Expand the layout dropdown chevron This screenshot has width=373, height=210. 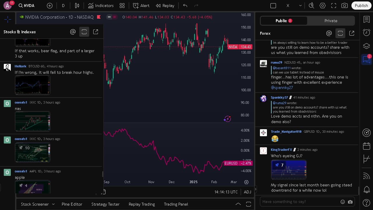(300, 6)
